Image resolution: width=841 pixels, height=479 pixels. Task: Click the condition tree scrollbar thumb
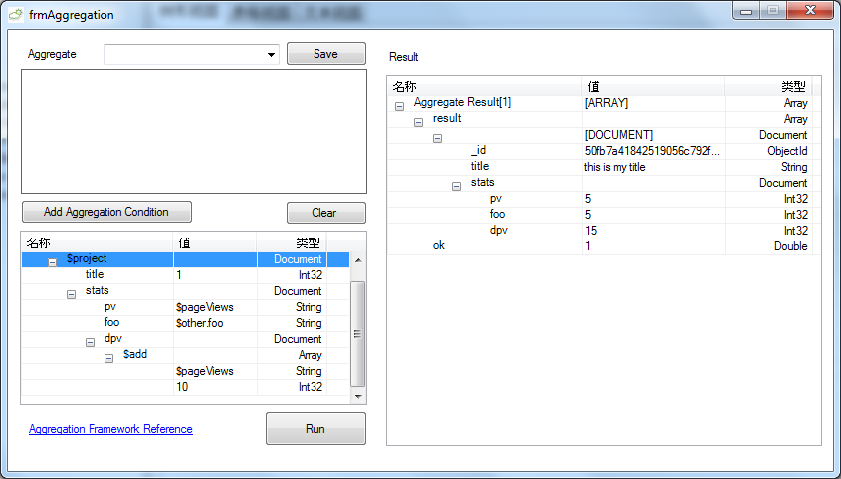click(357, 334)
